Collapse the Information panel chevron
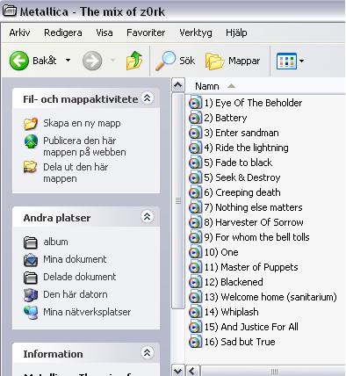The image size is (346, 376). pos(147,353)
